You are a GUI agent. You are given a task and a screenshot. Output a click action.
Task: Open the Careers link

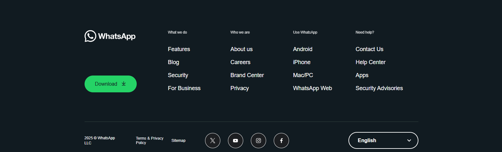point(240,62)
